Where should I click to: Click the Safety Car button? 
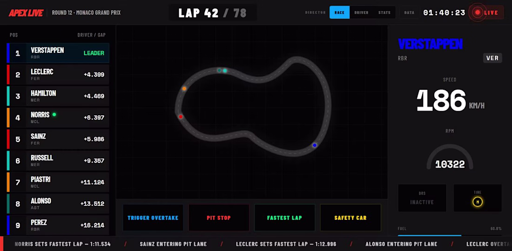(x=350, y=218)
